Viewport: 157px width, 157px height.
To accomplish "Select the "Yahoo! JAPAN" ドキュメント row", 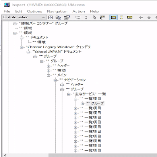I will tap(57, 52).
